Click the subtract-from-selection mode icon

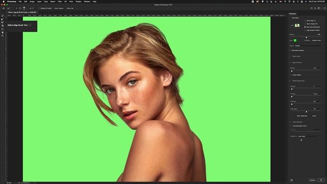point(20,8)
